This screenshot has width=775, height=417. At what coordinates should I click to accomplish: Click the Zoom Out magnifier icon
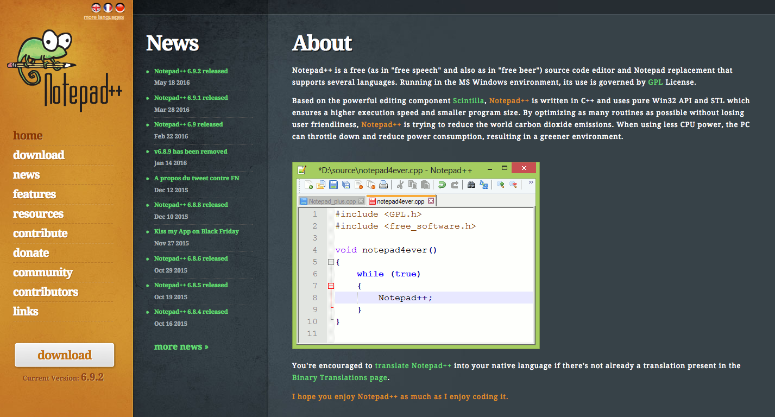tap(513, 185)
